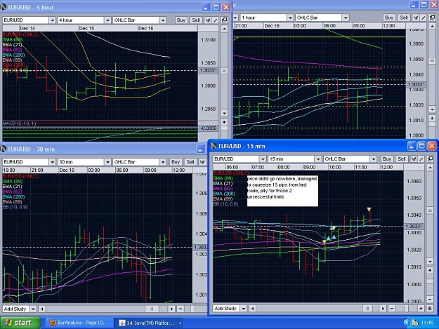Click price scale up arrow in 15 min window

coord(430,168)
